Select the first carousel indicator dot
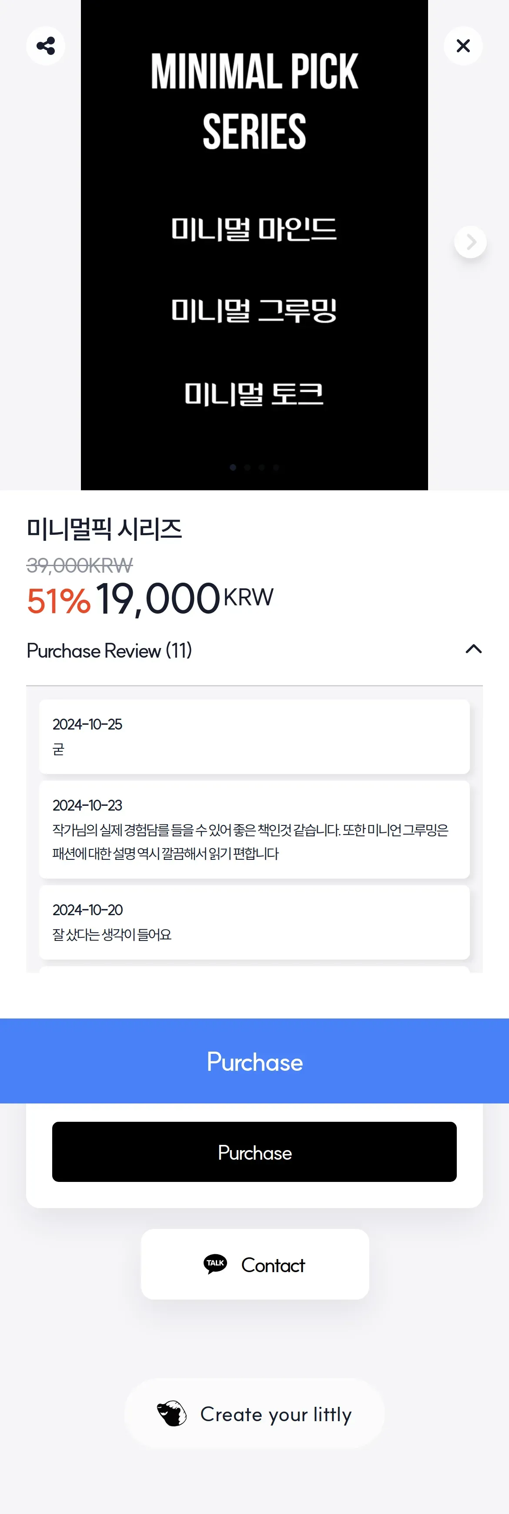The height and width of the screenshot is (1514, 509). [233, 467]
